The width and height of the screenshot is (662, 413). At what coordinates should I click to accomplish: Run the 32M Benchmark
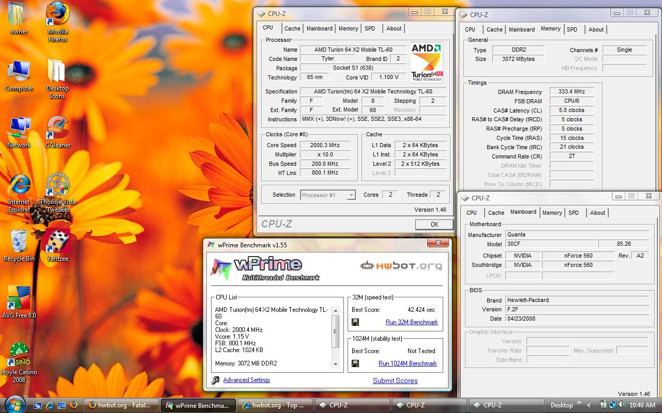(x=412, y=322)
